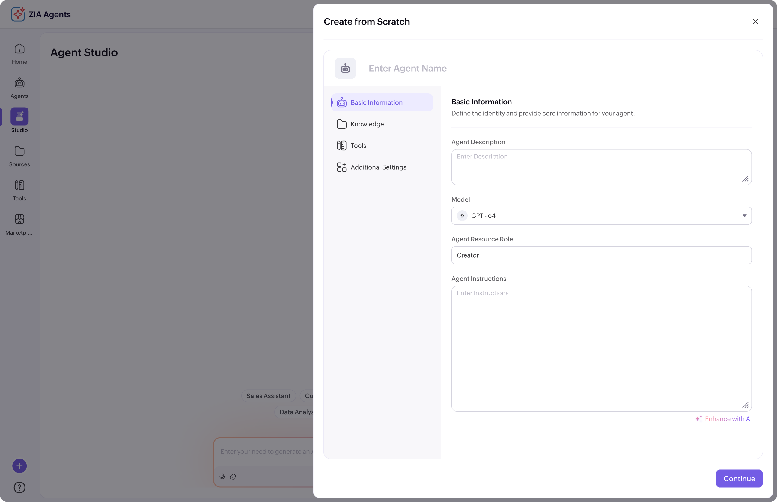Screen dimensions: 777x502
Task: Select the Studio sidebar icon
Action: click(19, 117)
